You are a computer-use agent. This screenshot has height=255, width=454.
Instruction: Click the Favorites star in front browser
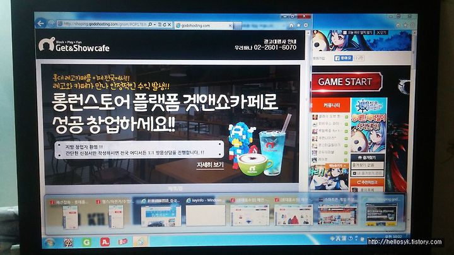(x=298, y=25)
